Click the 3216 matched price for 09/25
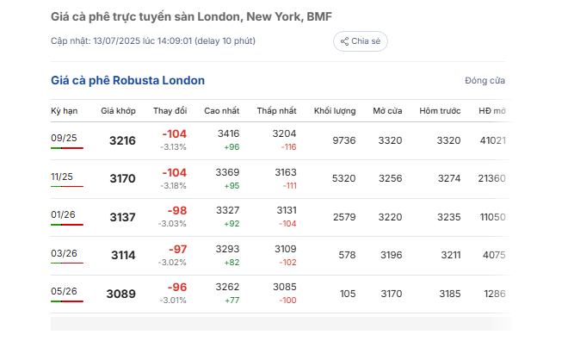Screen dimensions: 568x341 [x=122, y=140]
